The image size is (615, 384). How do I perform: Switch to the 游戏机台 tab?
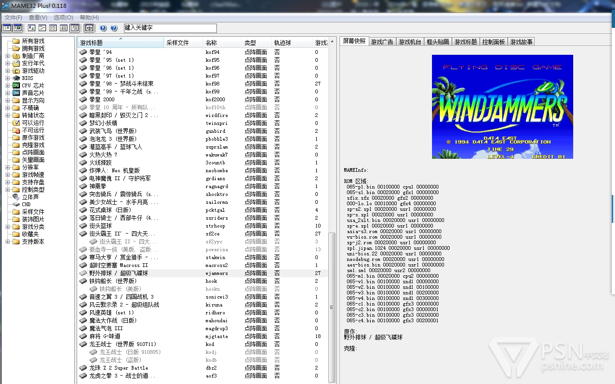pos(410,42)
